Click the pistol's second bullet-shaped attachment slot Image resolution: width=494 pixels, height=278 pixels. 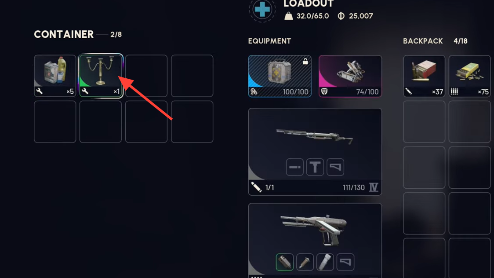point(305,262)
